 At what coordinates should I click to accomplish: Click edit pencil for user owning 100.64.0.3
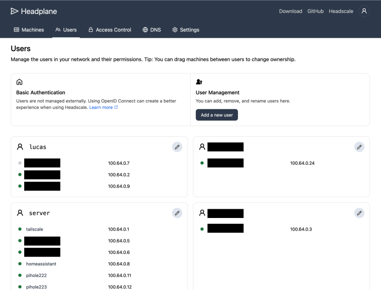point(359,213)
